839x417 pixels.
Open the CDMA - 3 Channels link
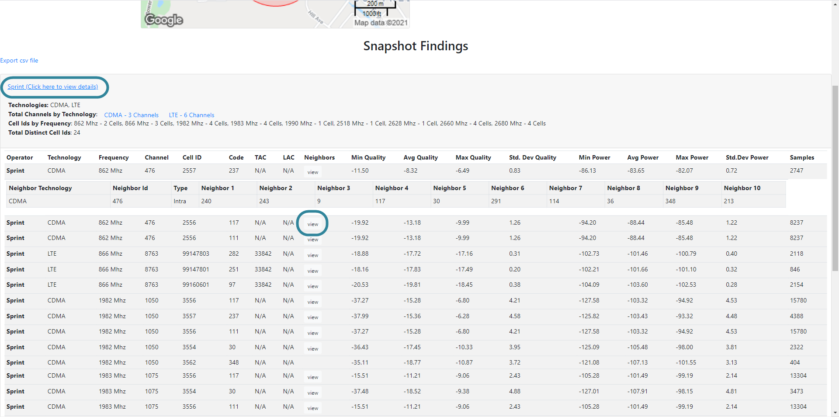click(x=131, y=115)
